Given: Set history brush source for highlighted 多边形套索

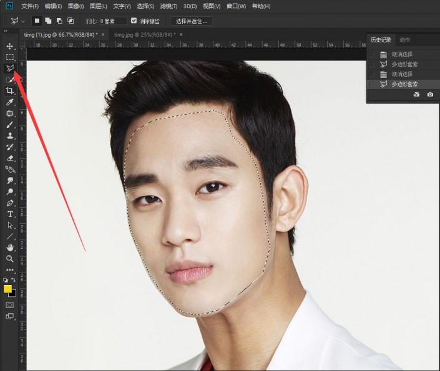Looking at the screenshot, I should tap(372, 84).
